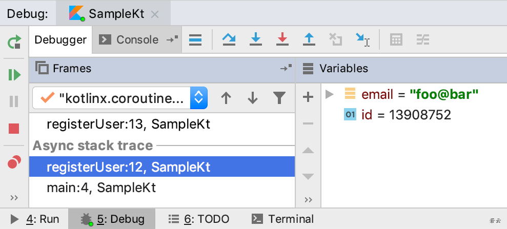Click the Step Into icon
This screenshot has height=229, width=507.
(255, 39)
